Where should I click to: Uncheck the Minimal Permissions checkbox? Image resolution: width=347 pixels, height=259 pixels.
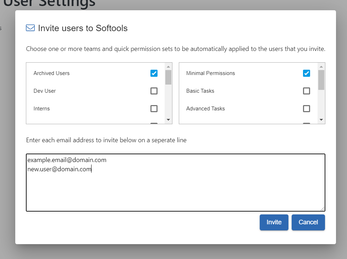307,73
